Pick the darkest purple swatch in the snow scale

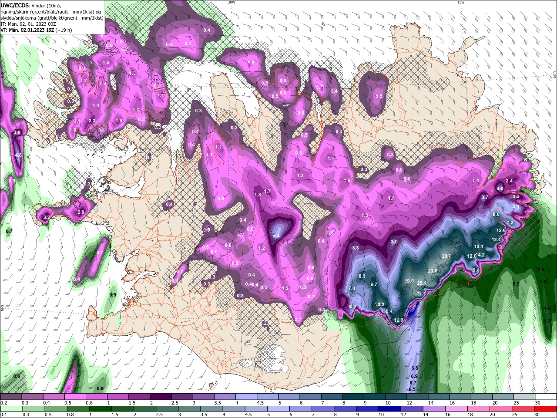point(161,397)
